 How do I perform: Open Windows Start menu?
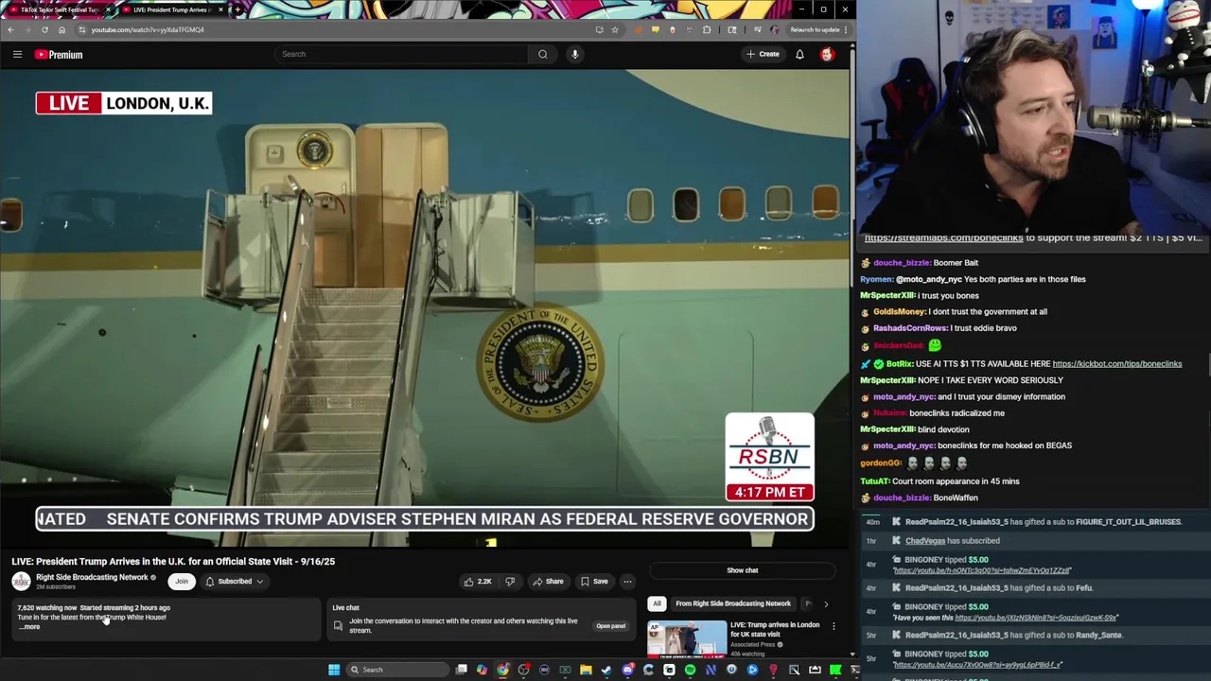(x=333, y=670)
